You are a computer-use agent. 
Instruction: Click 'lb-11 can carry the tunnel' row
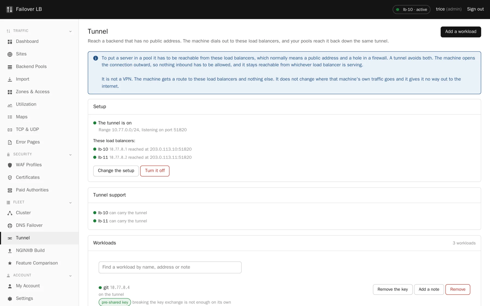[120, 221]
